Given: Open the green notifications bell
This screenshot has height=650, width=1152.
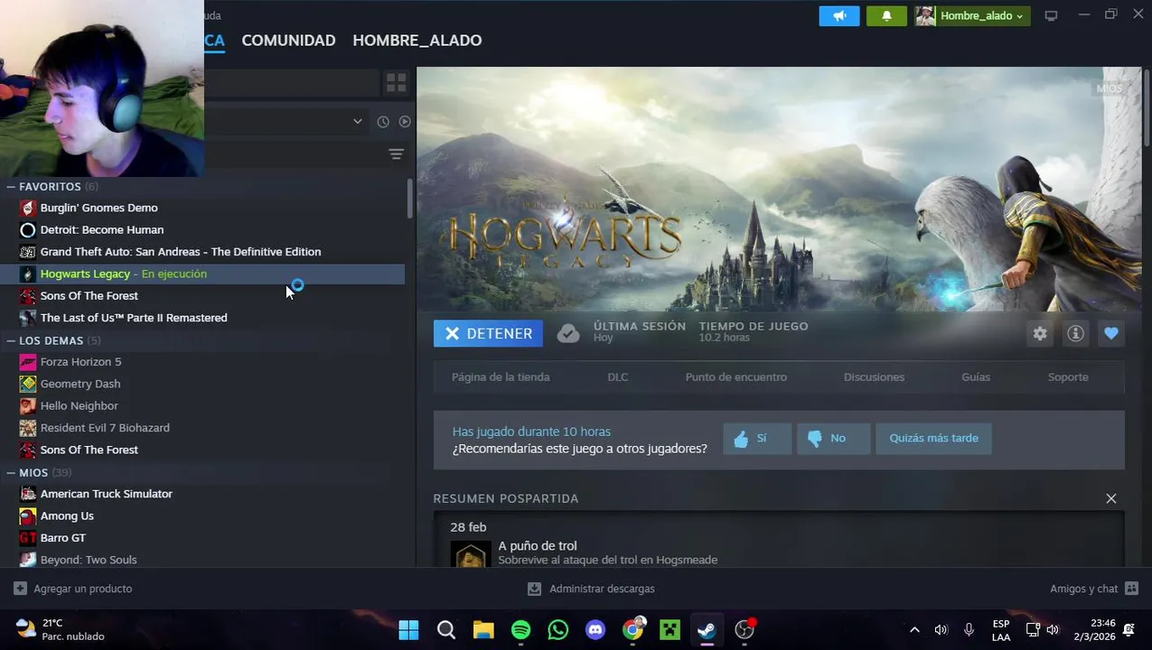Looking at the screenshot, I should coord(886,15).
